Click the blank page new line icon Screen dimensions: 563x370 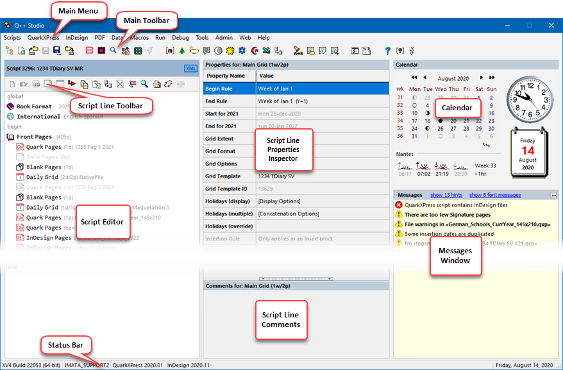[13, 84]
